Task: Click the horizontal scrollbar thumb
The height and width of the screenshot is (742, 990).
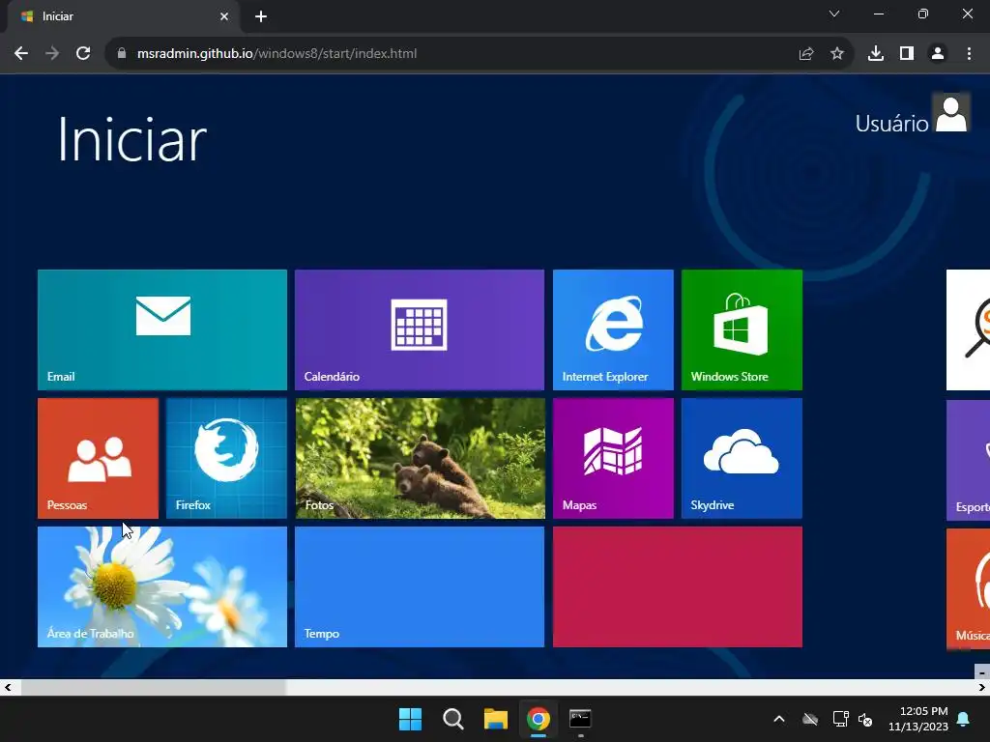Action: [x=154, y=688]
